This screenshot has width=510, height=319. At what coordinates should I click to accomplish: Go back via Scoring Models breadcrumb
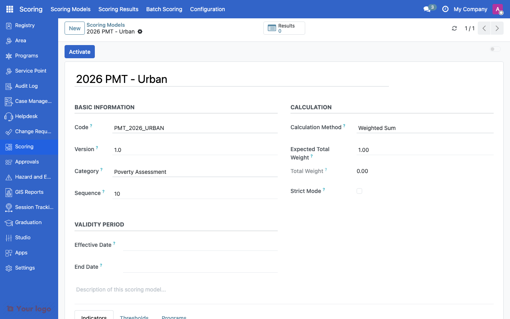[106, 25]
